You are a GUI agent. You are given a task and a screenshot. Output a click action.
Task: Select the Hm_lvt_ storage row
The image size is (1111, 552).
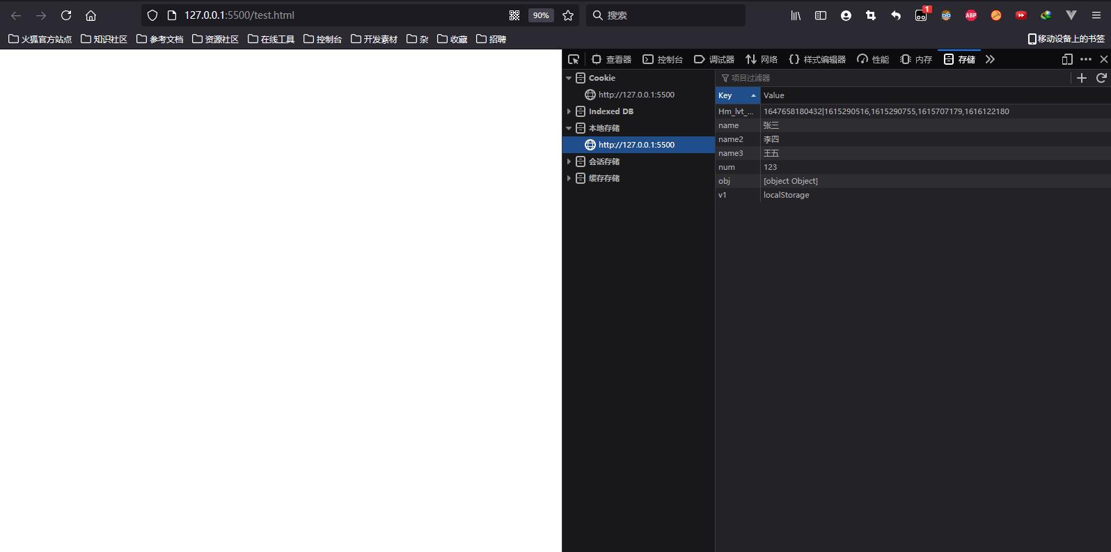[913, 111]
